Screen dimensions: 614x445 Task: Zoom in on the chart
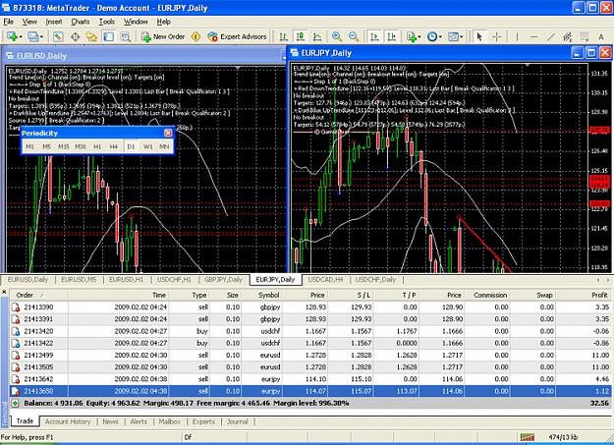336,36
